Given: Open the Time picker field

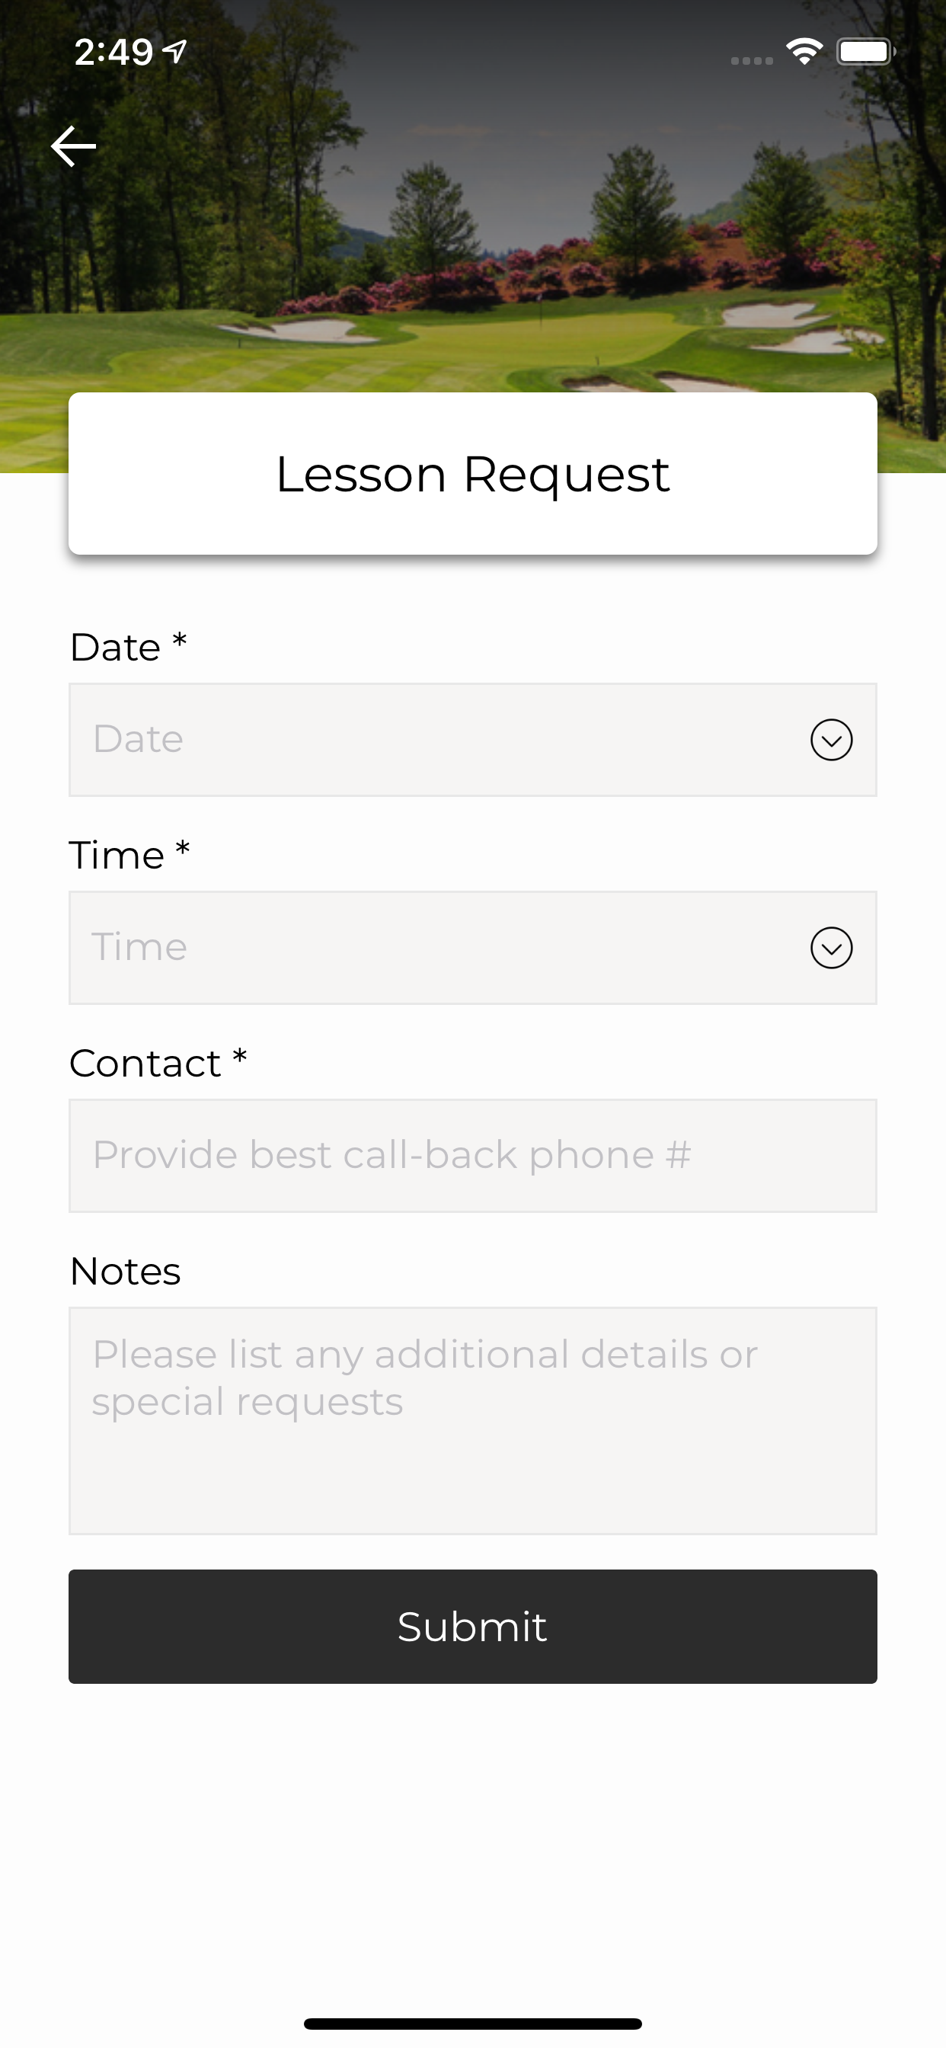Looking at the screenshot, I should pyautogui.click(x=473, y=948).
